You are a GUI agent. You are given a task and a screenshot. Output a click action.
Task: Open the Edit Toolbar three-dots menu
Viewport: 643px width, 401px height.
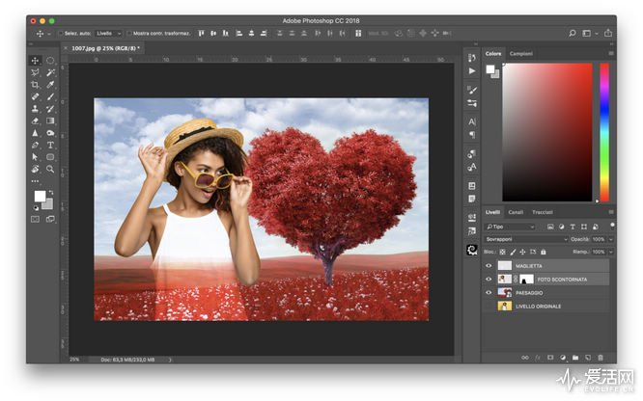tap(36, 180)
